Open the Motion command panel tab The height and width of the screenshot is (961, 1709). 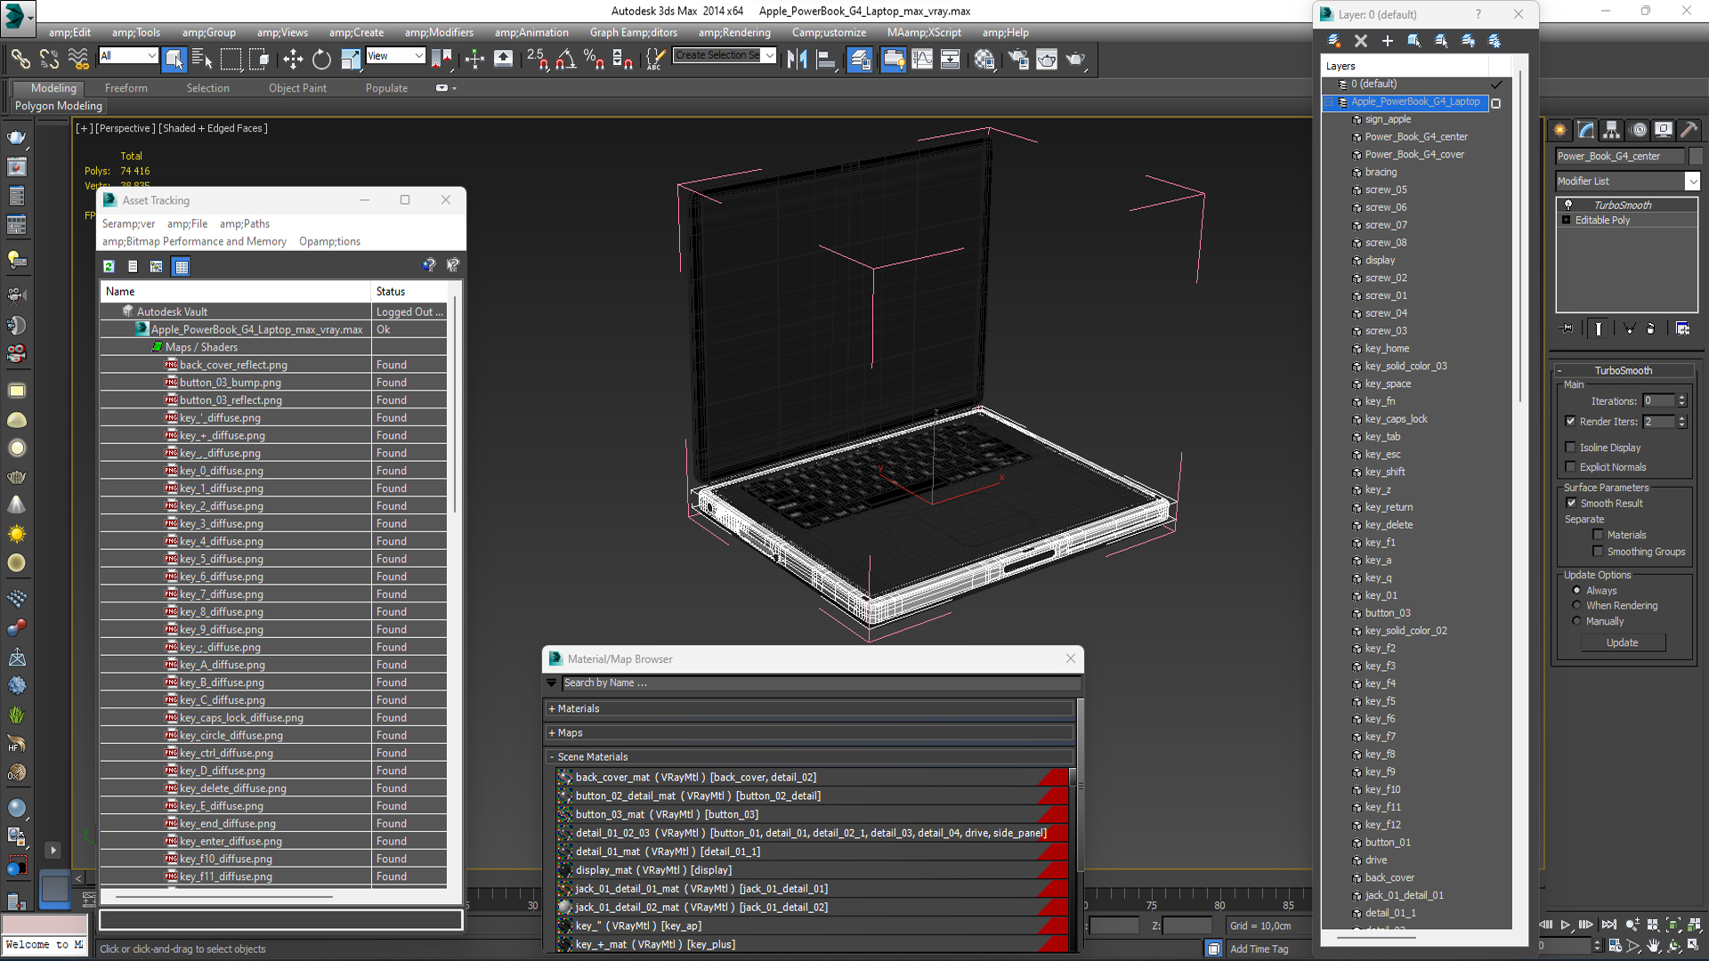click(1639, 130)
